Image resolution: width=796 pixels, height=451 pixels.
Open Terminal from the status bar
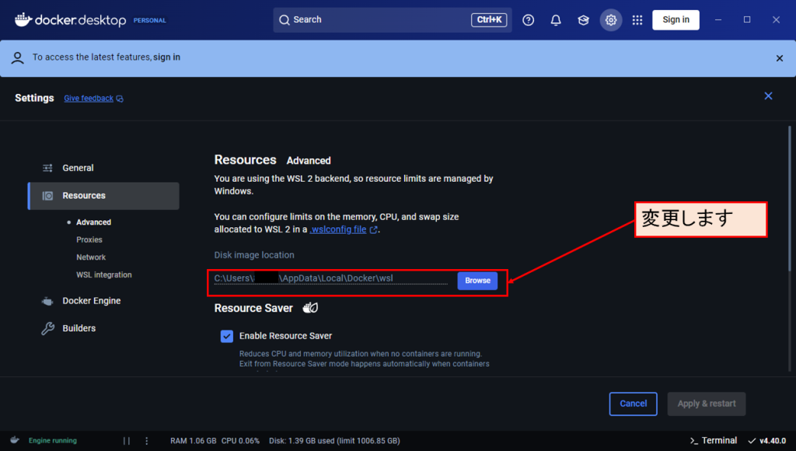click(714, 441)
